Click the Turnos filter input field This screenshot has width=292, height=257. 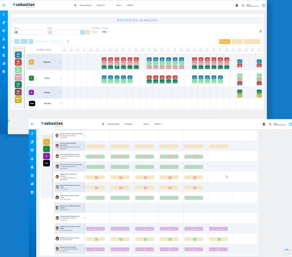(32, 32)
